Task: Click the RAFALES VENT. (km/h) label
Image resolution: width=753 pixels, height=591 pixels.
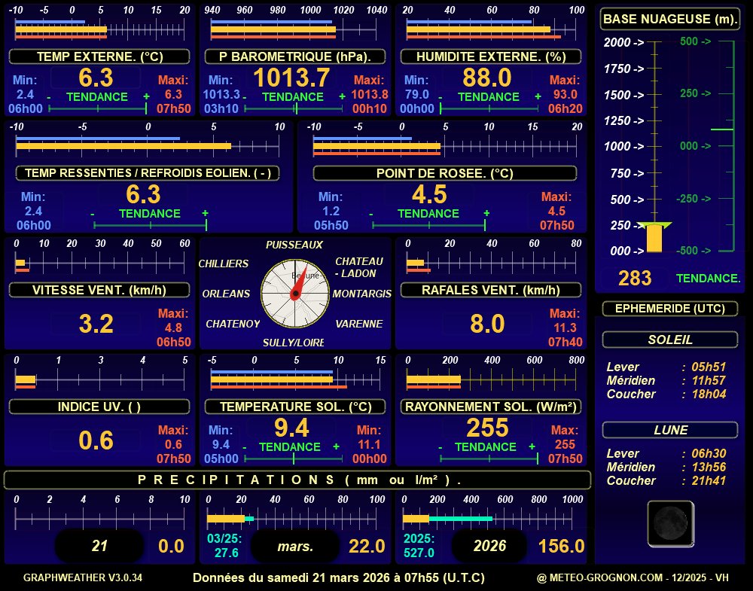Action: [x=490, y=290]
